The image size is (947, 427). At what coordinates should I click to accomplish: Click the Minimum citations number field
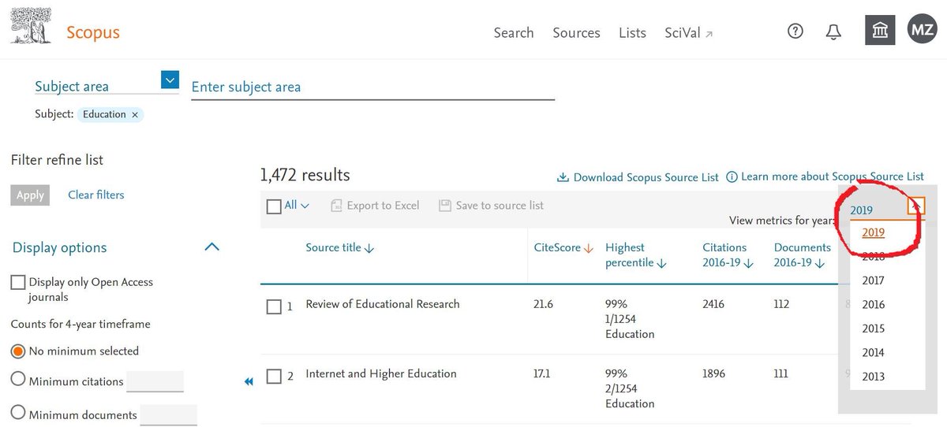[x=155, y=381]
